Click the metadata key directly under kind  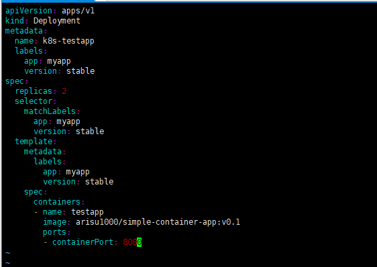click(x=24, y=31)
